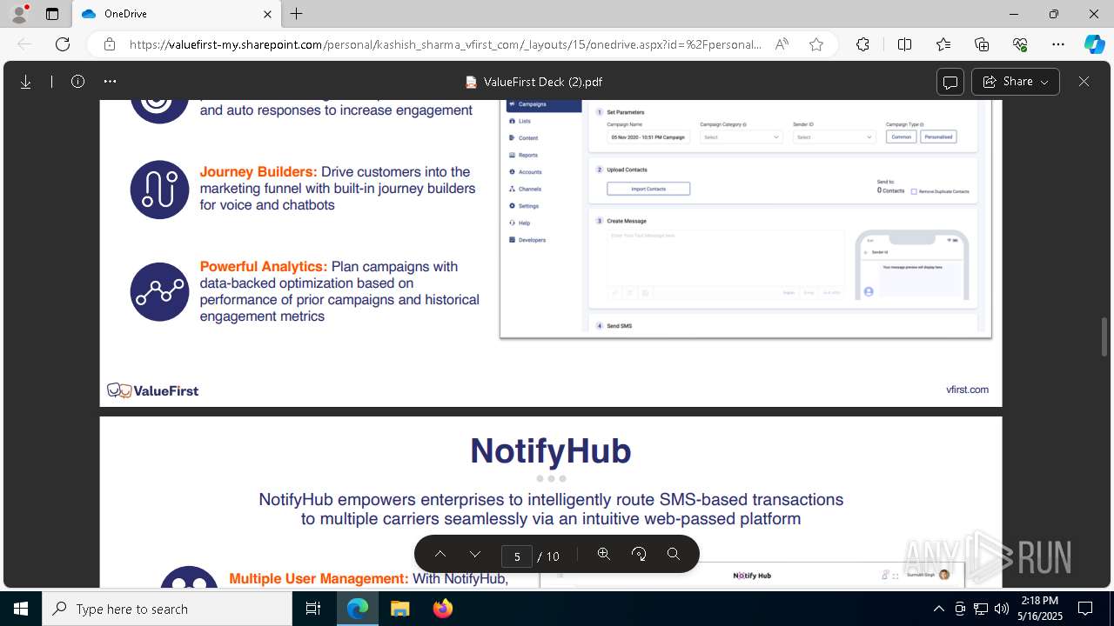Open the viewer's more options ellipsis
This screenshot has height=626, width=1114.
click(x=110, y=82)
